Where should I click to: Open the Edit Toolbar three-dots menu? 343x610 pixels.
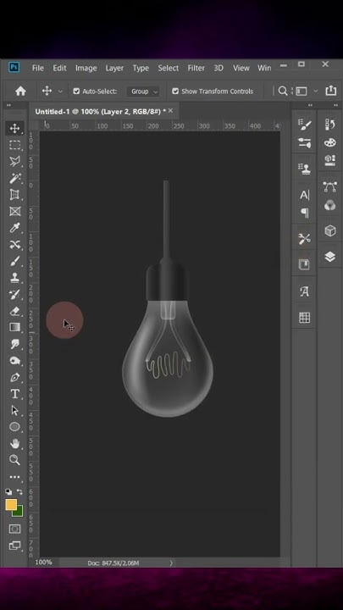click(14, 477)
